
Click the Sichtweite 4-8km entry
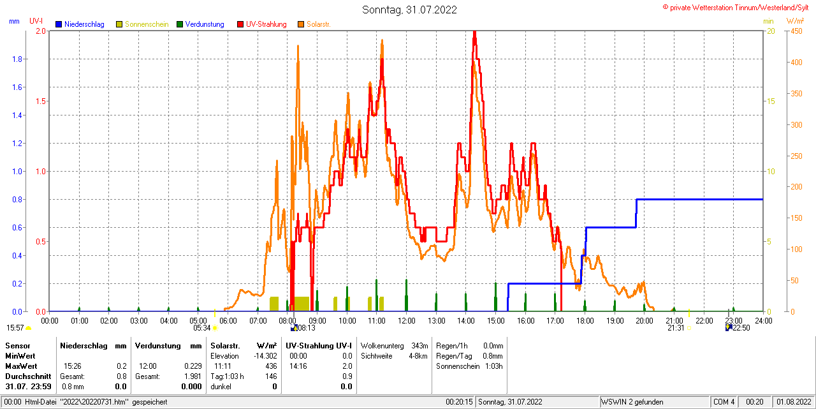(x=394, y=355)
